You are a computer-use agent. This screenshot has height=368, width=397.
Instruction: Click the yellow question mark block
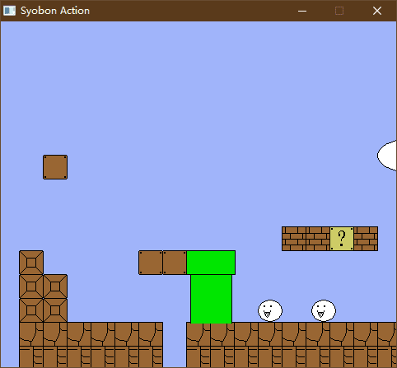point(342,239)
